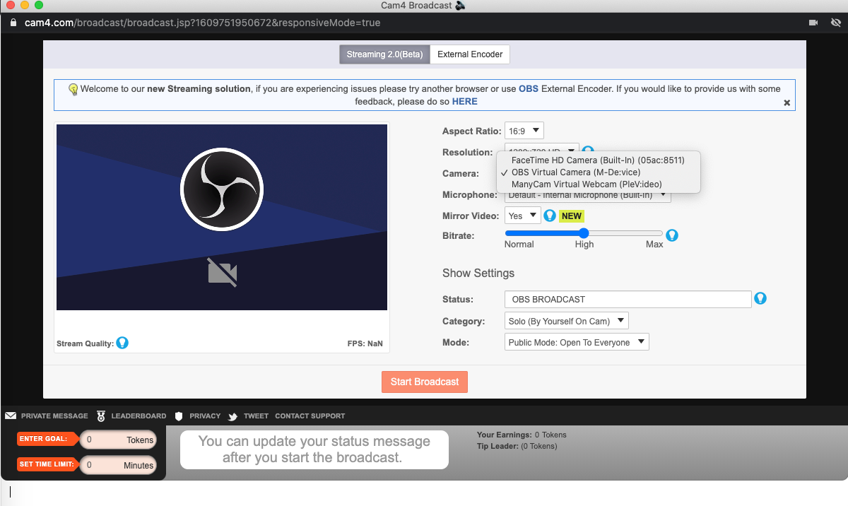Click the Stream Quality info bulb icon
This screenshot has height=506, width=848.
click(122, 343)
